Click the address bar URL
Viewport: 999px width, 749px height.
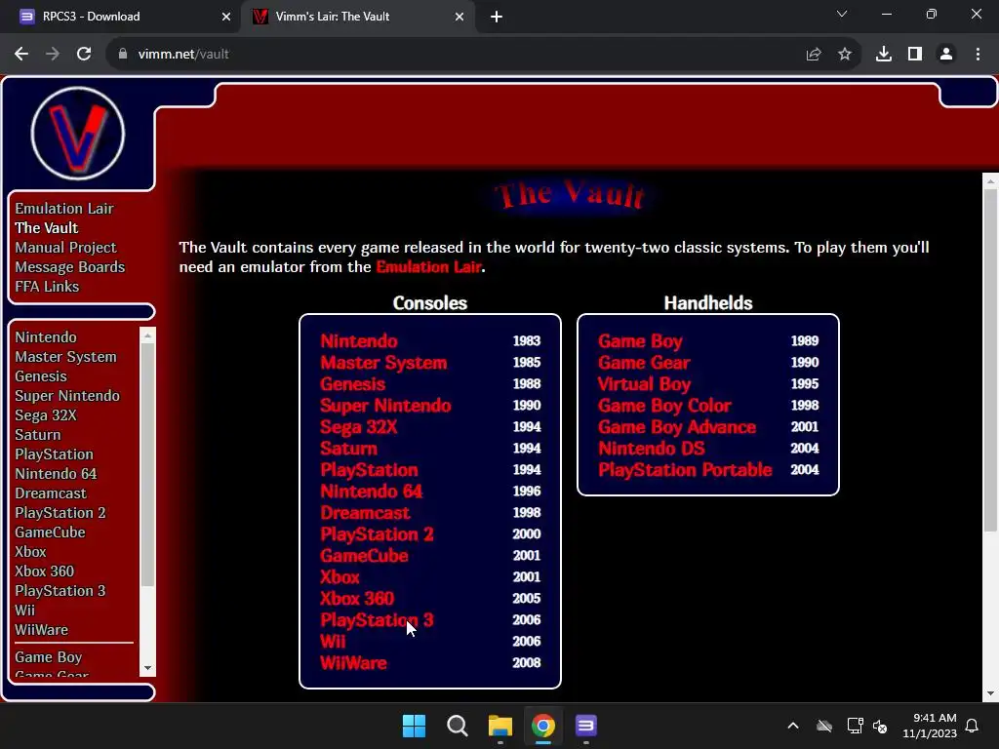coord(183,55)
